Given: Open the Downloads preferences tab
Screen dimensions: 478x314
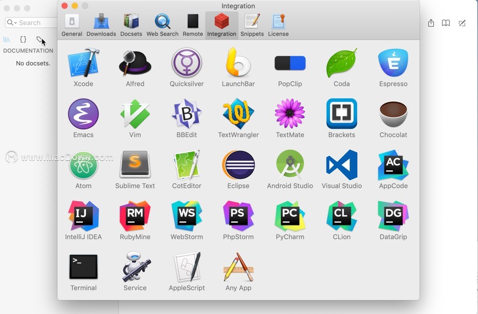Looking at the screenshot, I should point(101,25).
